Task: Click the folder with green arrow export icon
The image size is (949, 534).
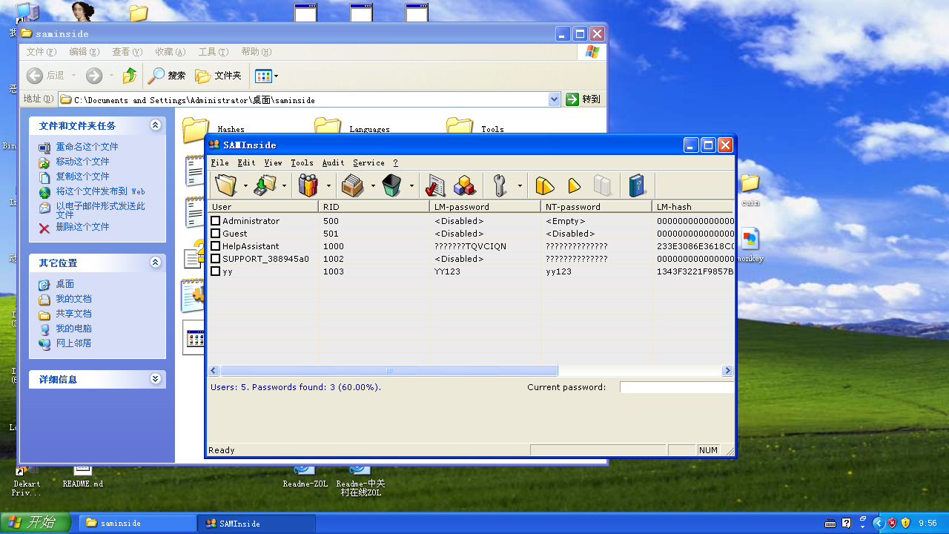Action: point(265,185)
